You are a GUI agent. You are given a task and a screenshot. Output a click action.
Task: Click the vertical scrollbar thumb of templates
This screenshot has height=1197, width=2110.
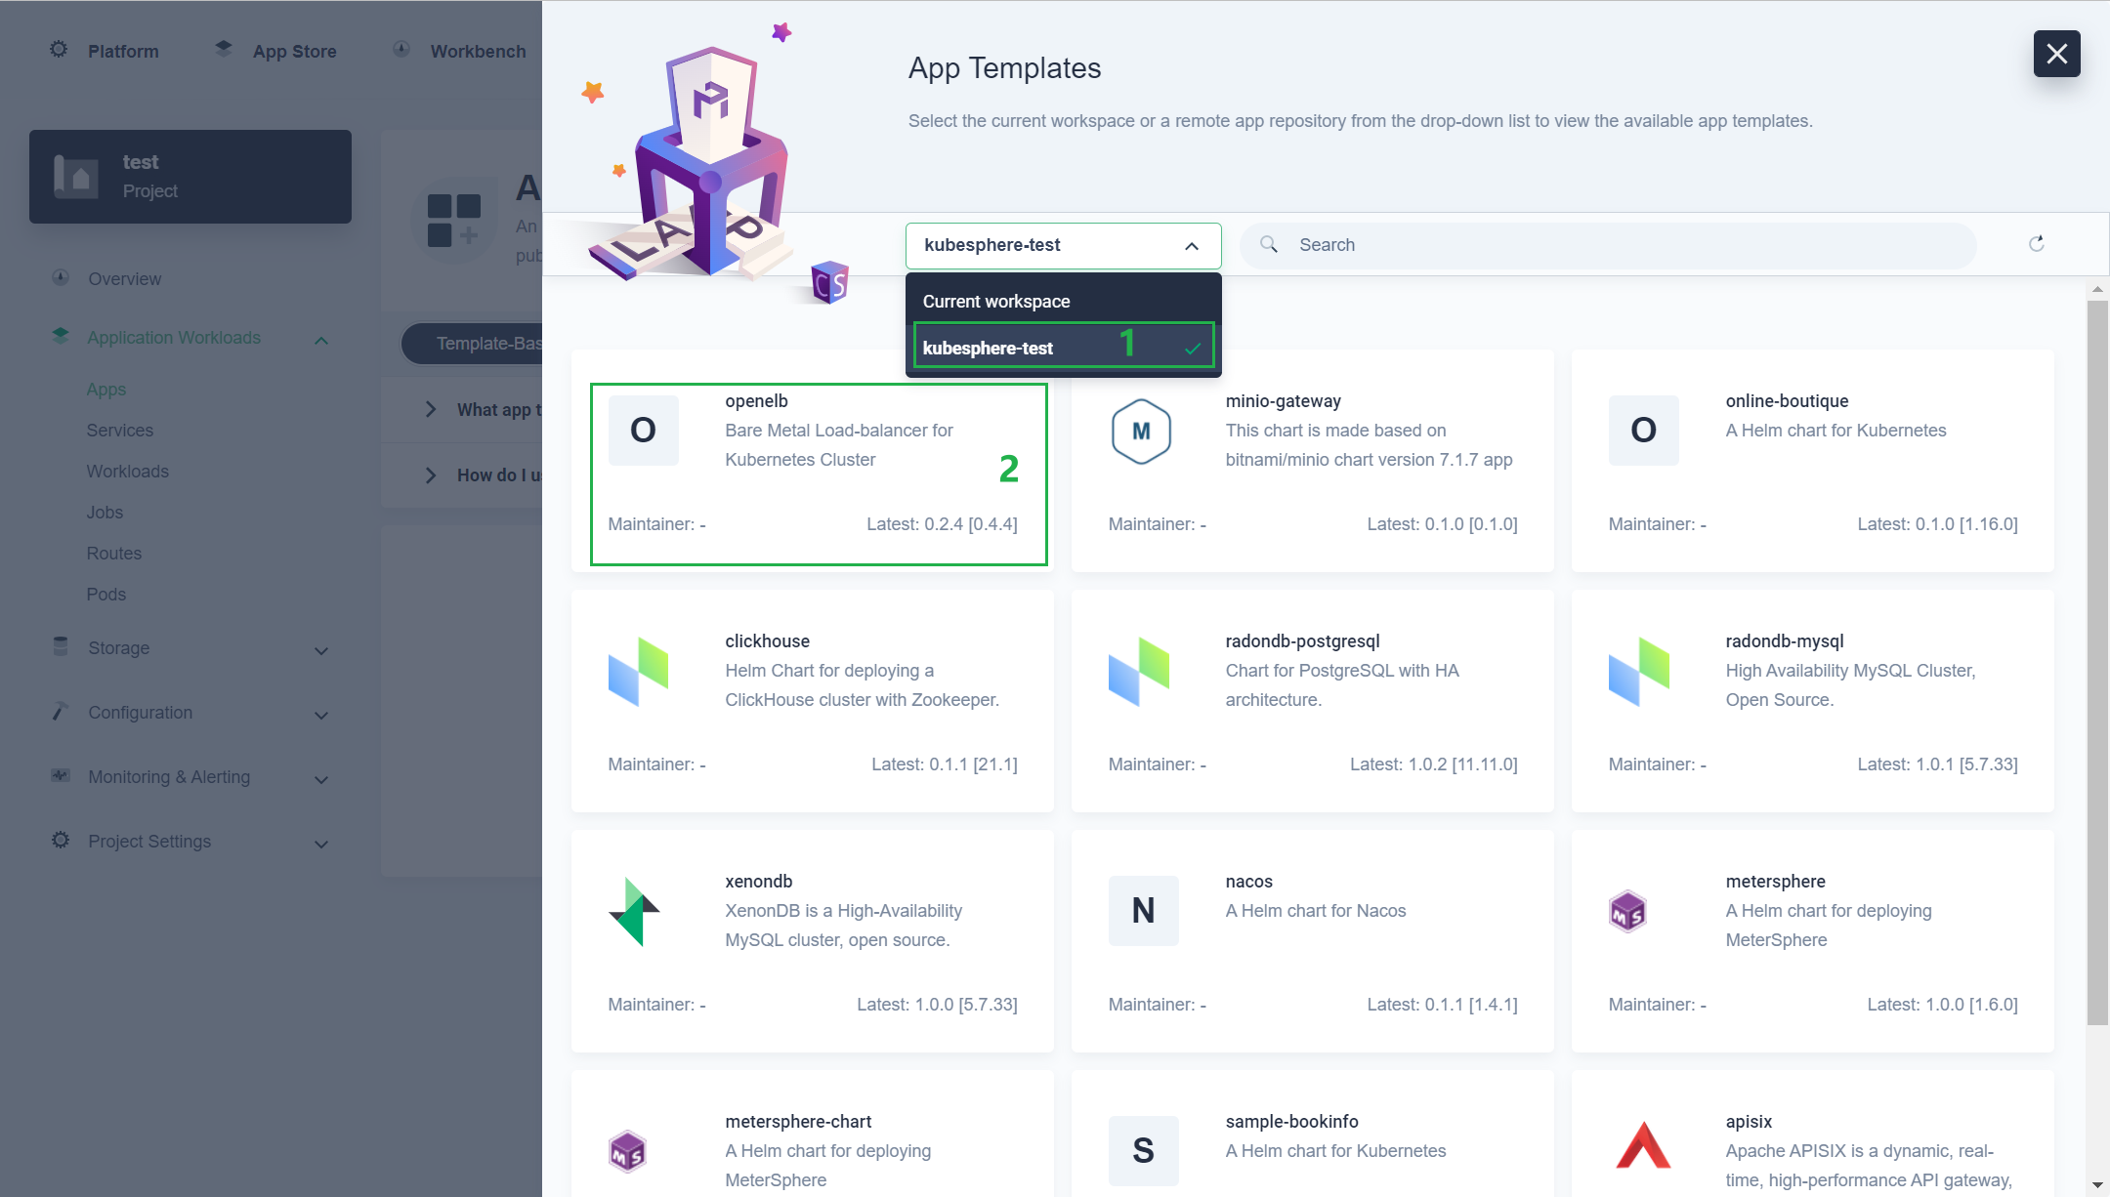(x=2097, y=662)
